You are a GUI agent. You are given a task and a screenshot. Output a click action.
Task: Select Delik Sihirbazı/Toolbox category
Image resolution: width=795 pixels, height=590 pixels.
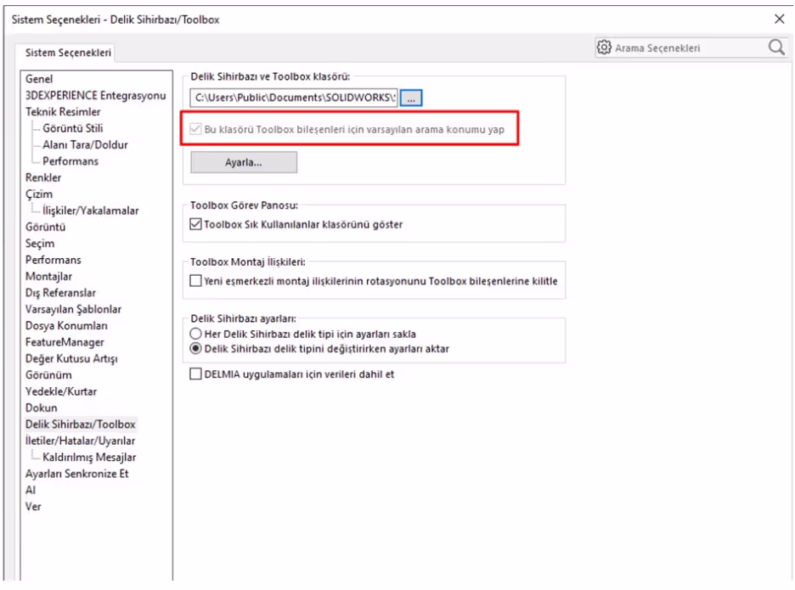click(x=80, y=424)
